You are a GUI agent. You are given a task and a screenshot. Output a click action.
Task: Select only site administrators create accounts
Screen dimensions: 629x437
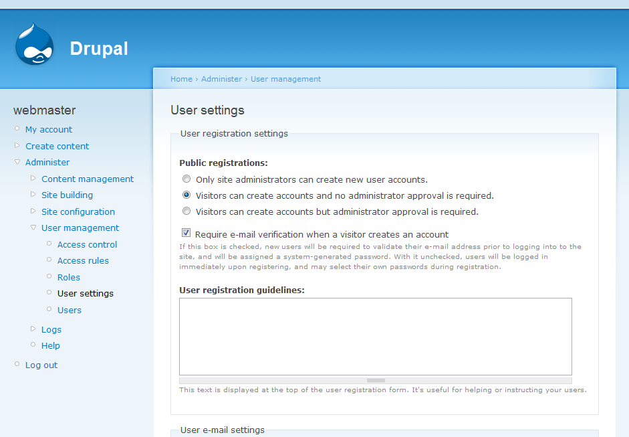pos(186,179)
